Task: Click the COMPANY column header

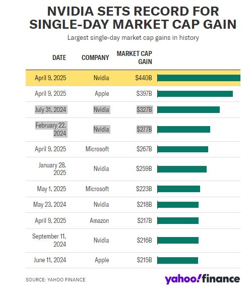Action: 95,57
